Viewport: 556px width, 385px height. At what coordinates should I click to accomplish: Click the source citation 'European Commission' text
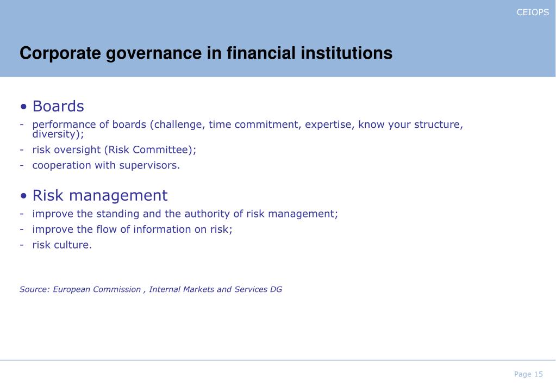coord(97,289)
